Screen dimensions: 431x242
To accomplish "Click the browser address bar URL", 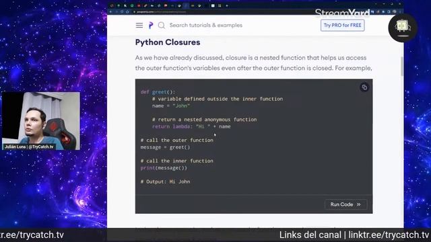I will pos(162,12).
